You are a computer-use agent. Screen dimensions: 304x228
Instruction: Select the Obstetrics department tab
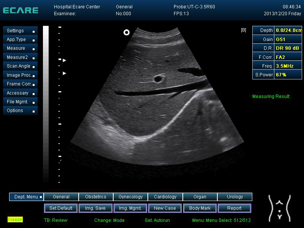pos(96,197)
